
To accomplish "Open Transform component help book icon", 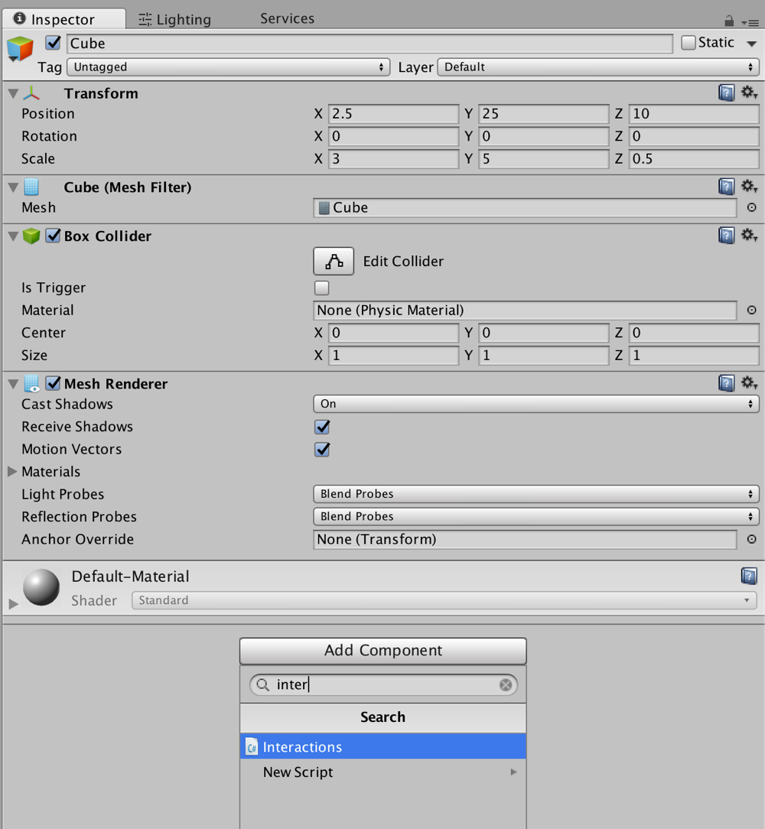I will coord(727,93).
